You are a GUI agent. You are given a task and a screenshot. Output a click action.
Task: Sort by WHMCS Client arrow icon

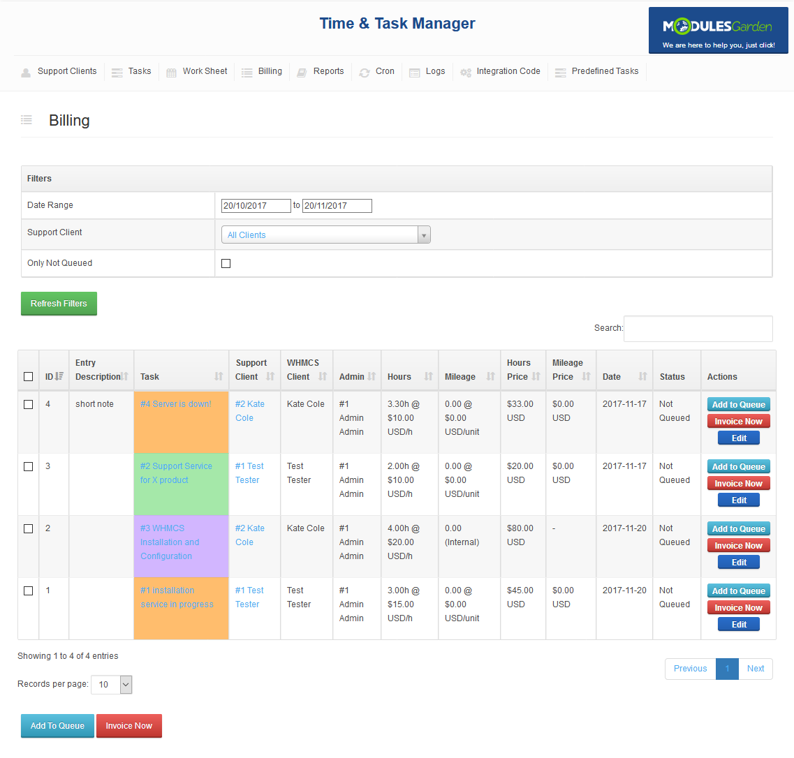[323, 376]
